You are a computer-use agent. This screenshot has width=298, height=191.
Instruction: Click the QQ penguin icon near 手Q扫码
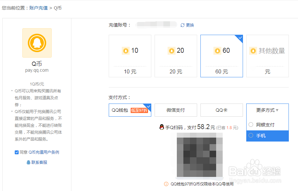pos(162,127)
